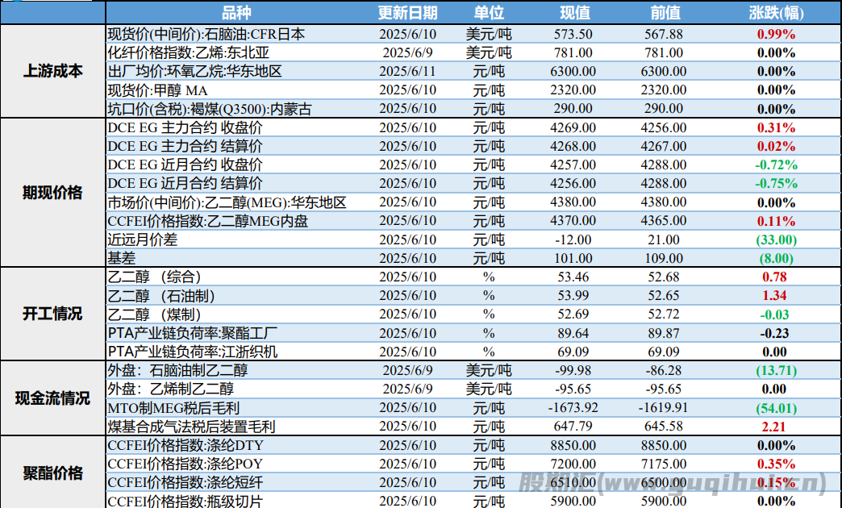
Task: Click the CCFEI 涤纶DTY row name
Action: pos(185,445)
